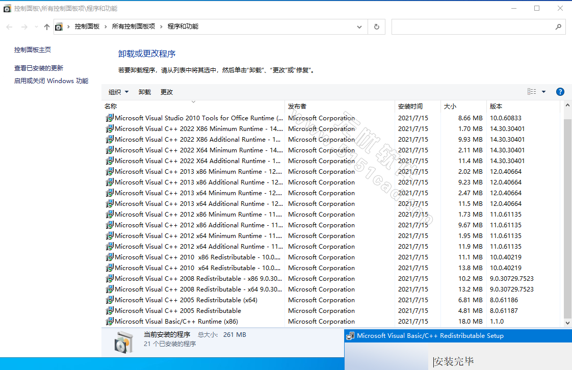Sort by 大小 column header

pyautogui.click(x=463, y=106)
